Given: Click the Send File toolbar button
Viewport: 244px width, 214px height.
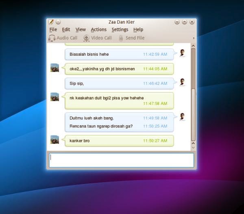Looking at the screenshot, I should [132, 38].
